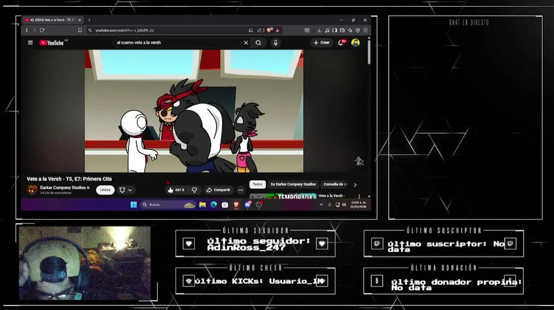Screen dimensions: 554x310
Task: Open Brave from the taskbar
Action: point(236,205)
